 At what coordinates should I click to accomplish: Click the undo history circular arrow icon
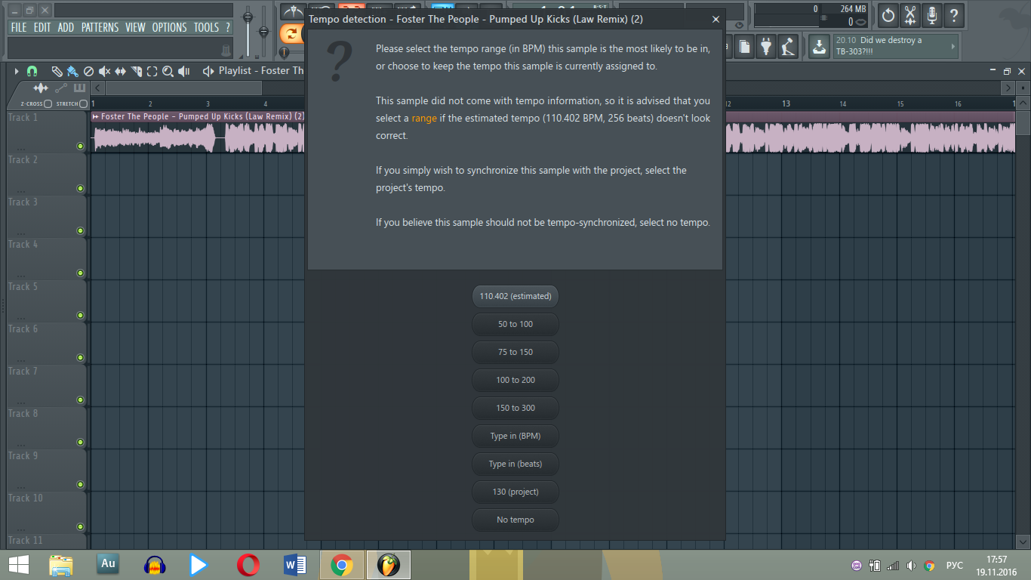pyautogui.click(x=888, y=14)
